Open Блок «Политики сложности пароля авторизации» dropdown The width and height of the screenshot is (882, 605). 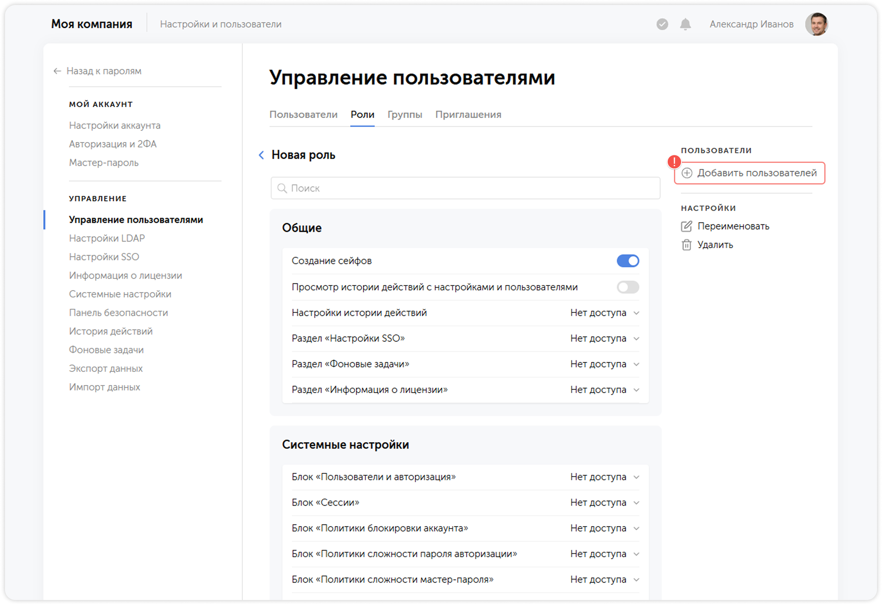(x=605, y=554)
